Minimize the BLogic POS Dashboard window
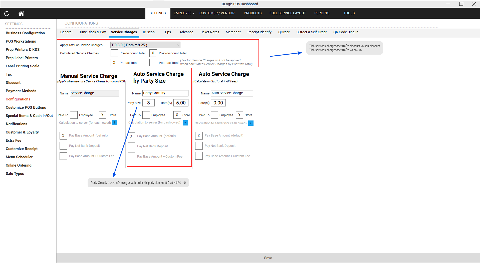 [448, 4]
